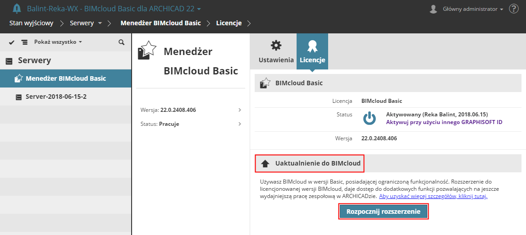The image size is (526, 235).
Task: Click the BIMcloud Basic section header icon
Action: tap(265, 83)
